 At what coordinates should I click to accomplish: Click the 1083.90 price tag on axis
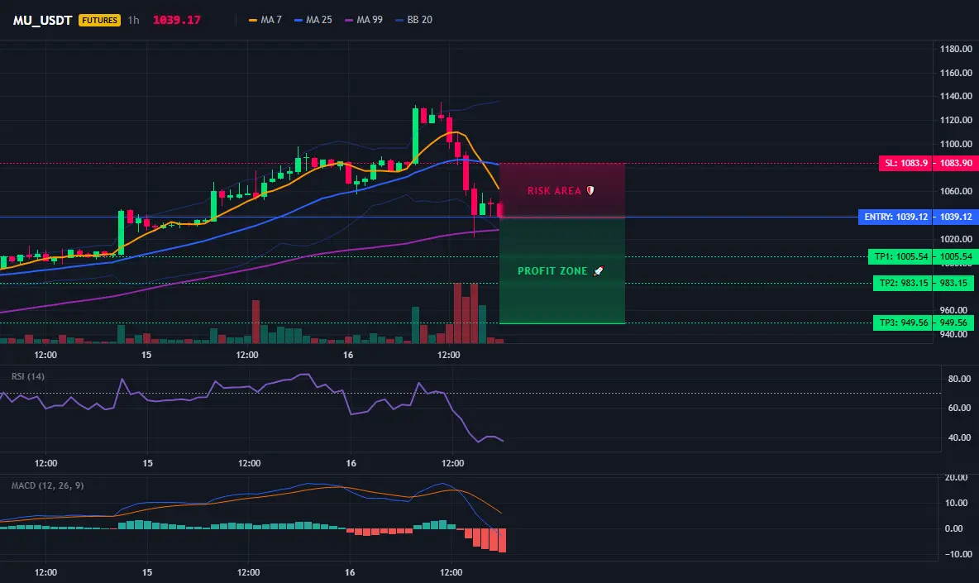(x=956, y=163)
